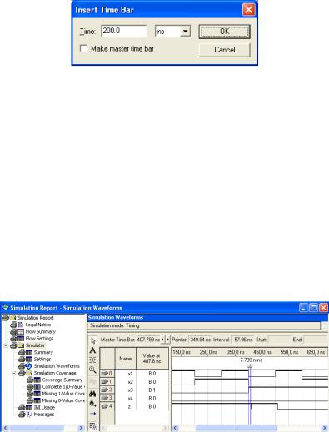329x432 pixels.
Task: Click Simulation mode: Timing label
Action: click(x=115, y=325)
